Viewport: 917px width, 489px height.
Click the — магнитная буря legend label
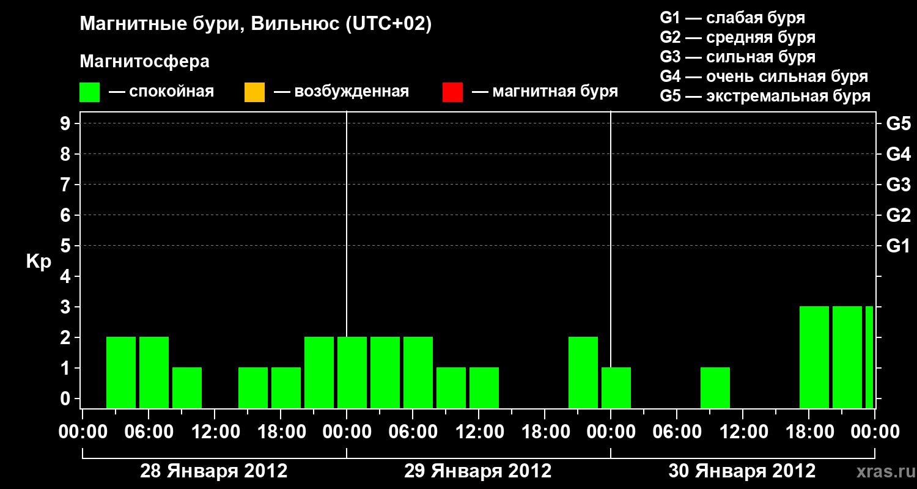coord(545,92)
